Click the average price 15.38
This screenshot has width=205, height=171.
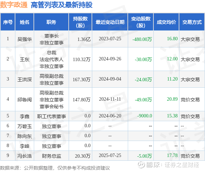(x=172, y=116)
